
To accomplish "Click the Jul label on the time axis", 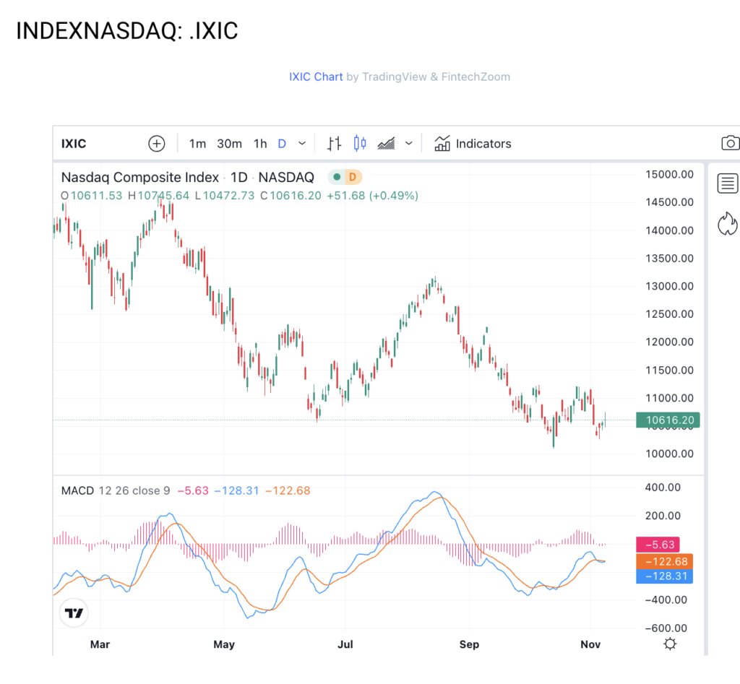I will click(x=345, y=644).
